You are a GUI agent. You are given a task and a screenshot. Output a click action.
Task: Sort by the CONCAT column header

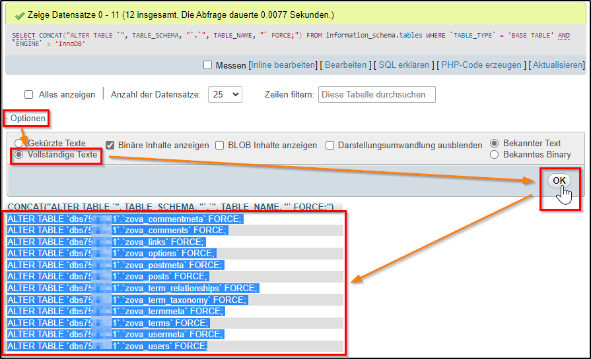point(172,207)
